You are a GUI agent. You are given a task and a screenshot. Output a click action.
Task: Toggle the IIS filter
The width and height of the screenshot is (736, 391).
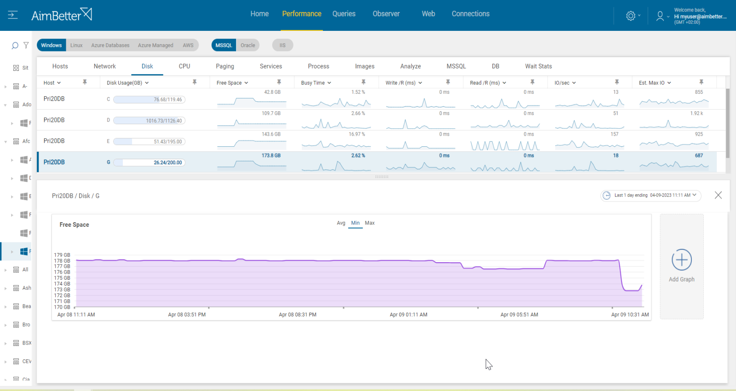click(x=282, y=45)
